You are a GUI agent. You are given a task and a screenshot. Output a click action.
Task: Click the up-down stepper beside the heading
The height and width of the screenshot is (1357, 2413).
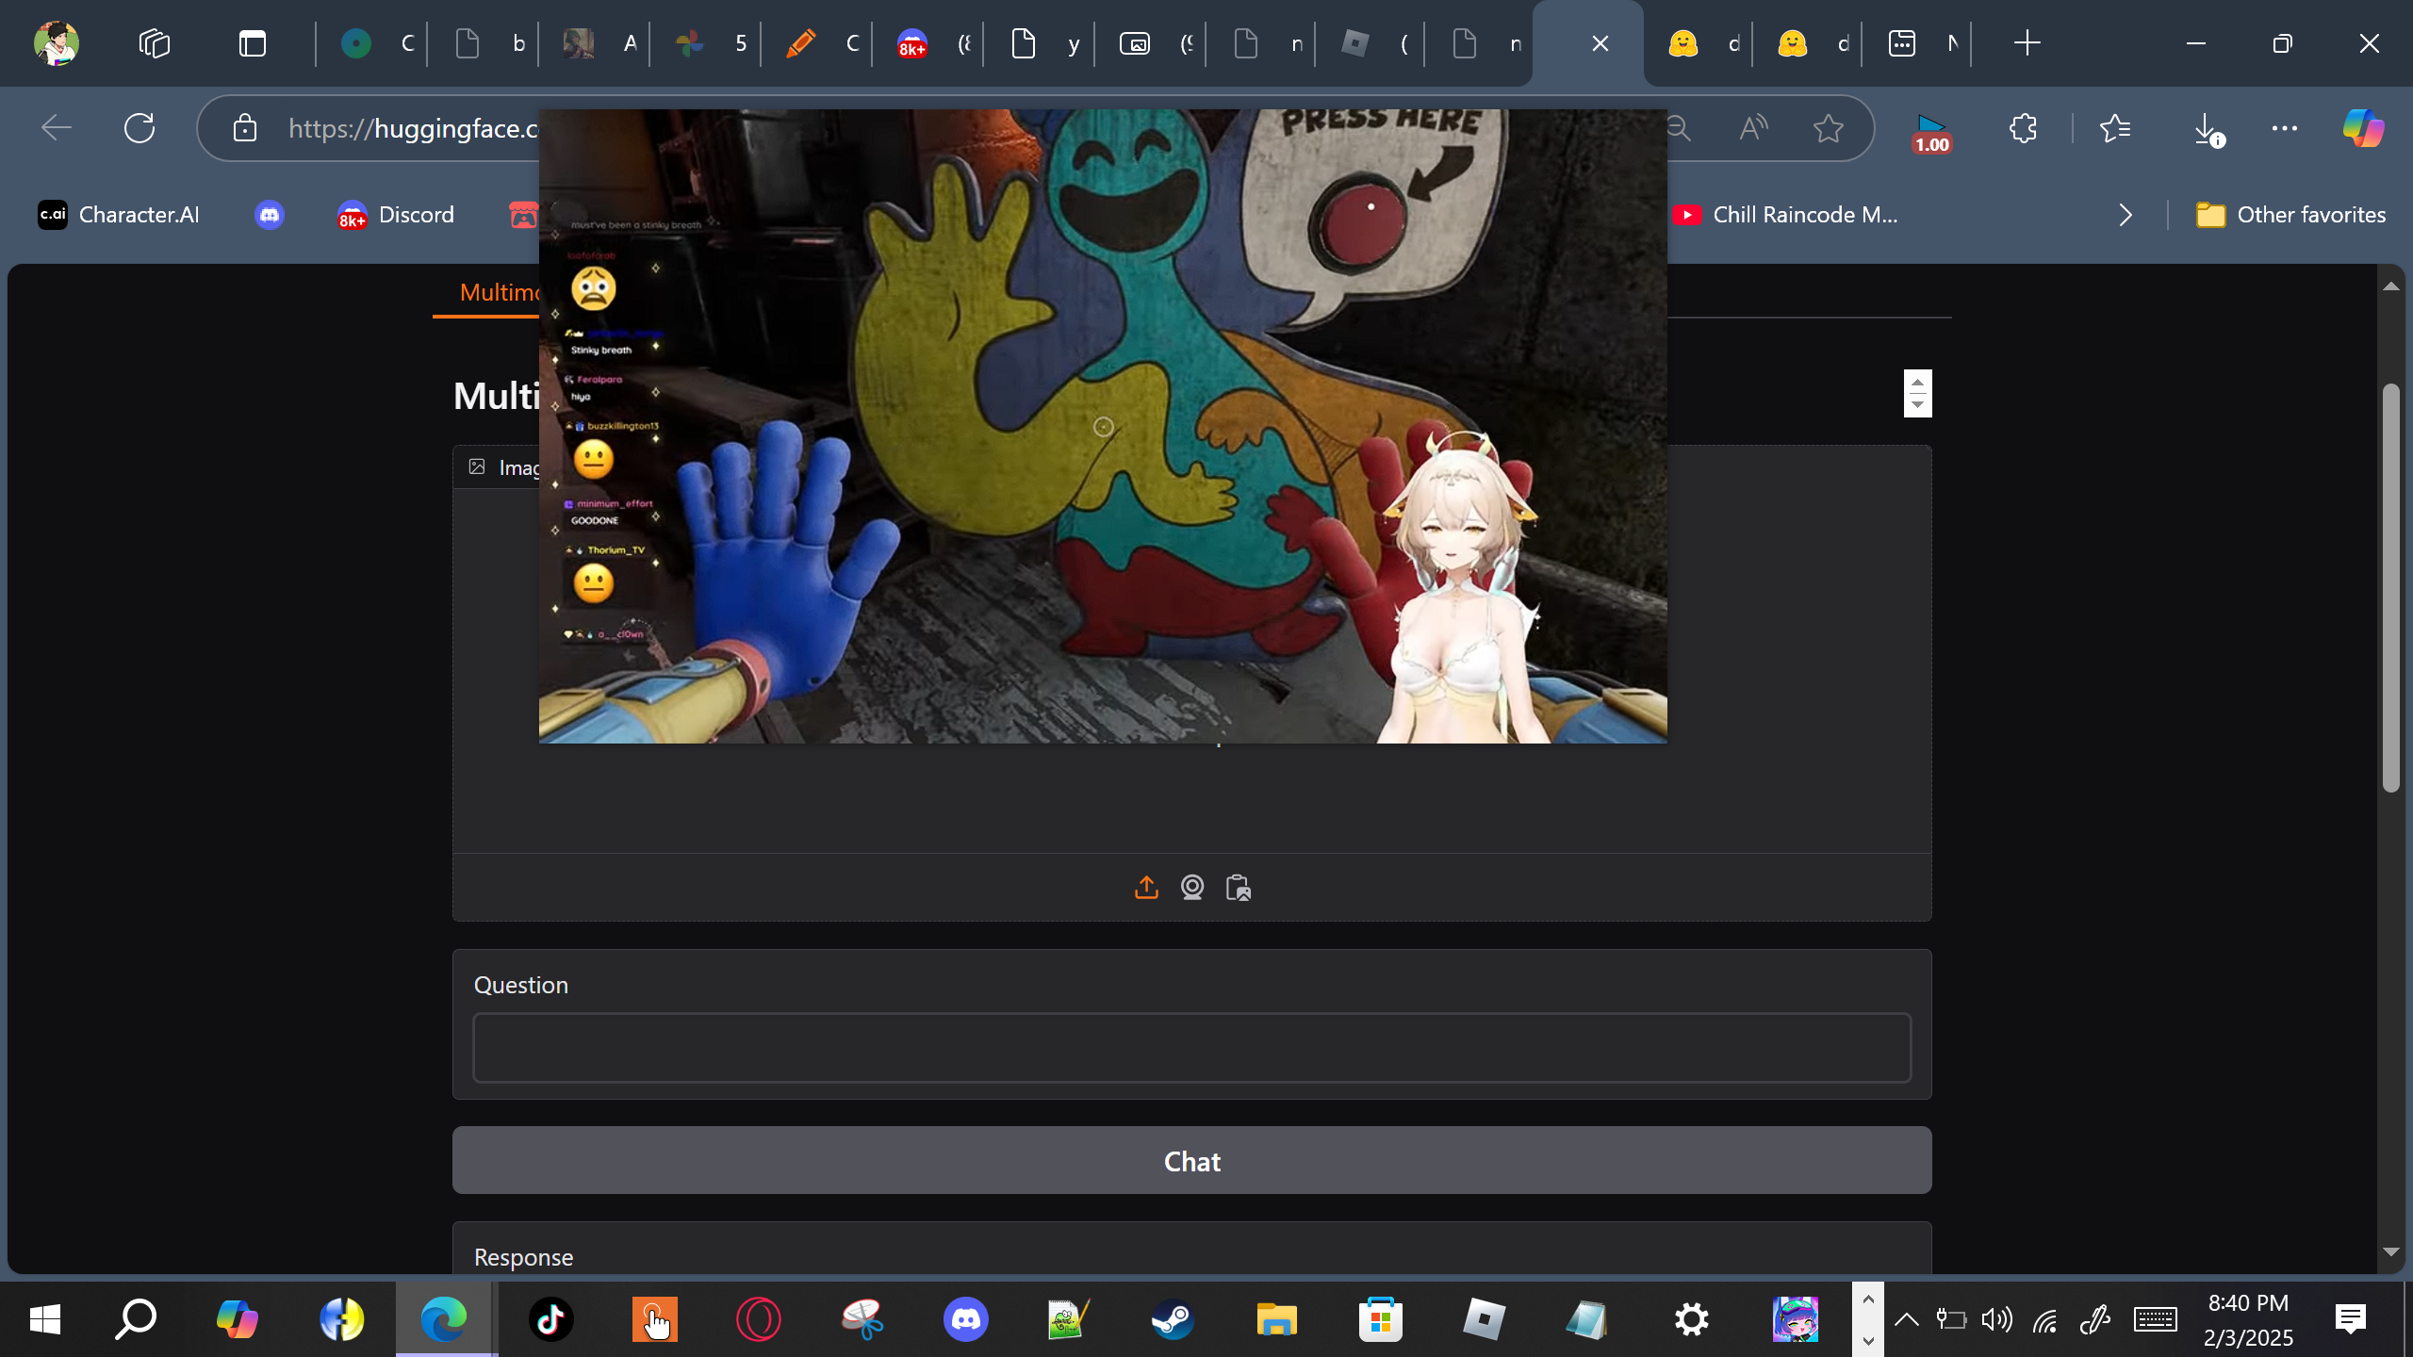[x=1917, y=393]
